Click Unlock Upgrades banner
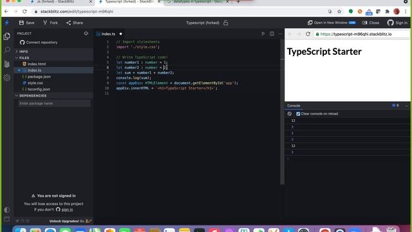 [x=70, y=221]
